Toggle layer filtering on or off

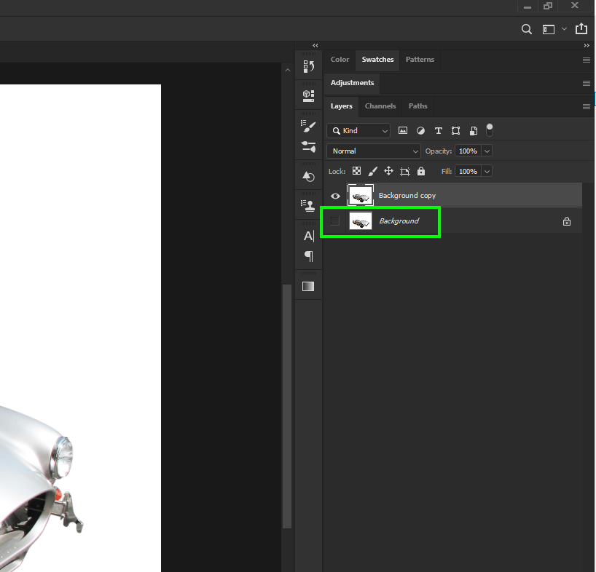coord(490,130)
